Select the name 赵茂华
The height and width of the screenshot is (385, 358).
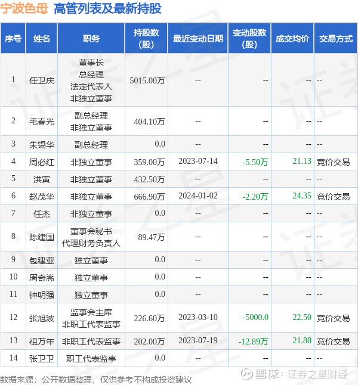42,197
